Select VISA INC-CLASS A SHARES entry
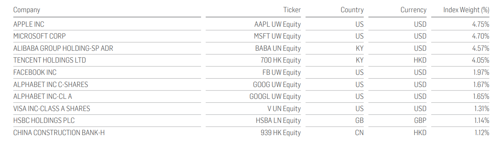This screenshot has height=145, width=503. coord(52,109)
